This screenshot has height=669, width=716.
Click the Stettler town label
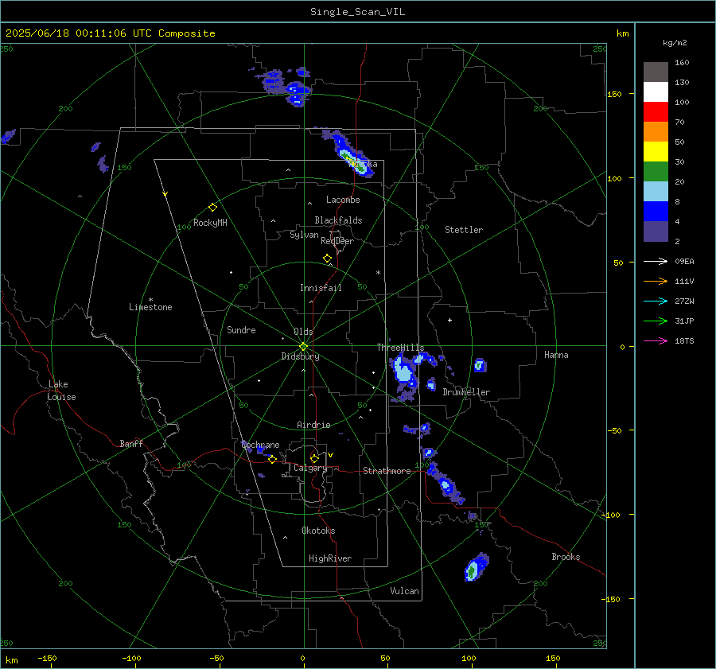464,230
